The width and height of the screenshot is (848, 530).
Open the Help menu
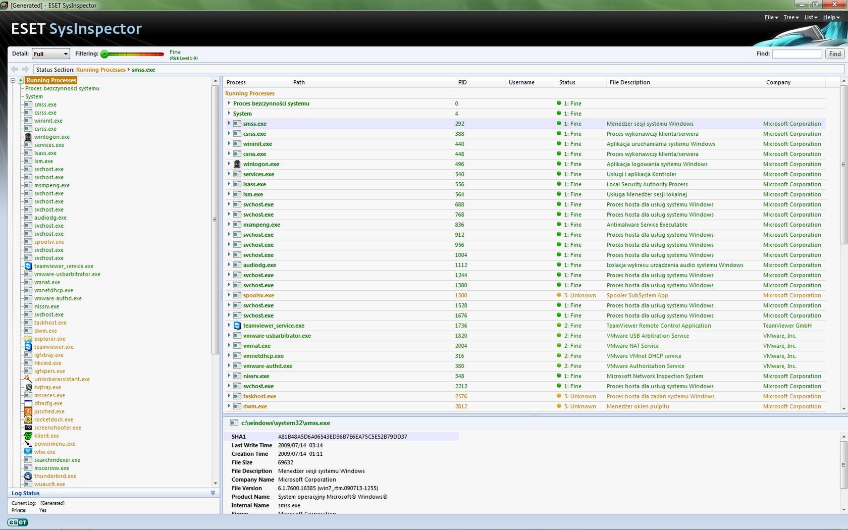(831, 17)
